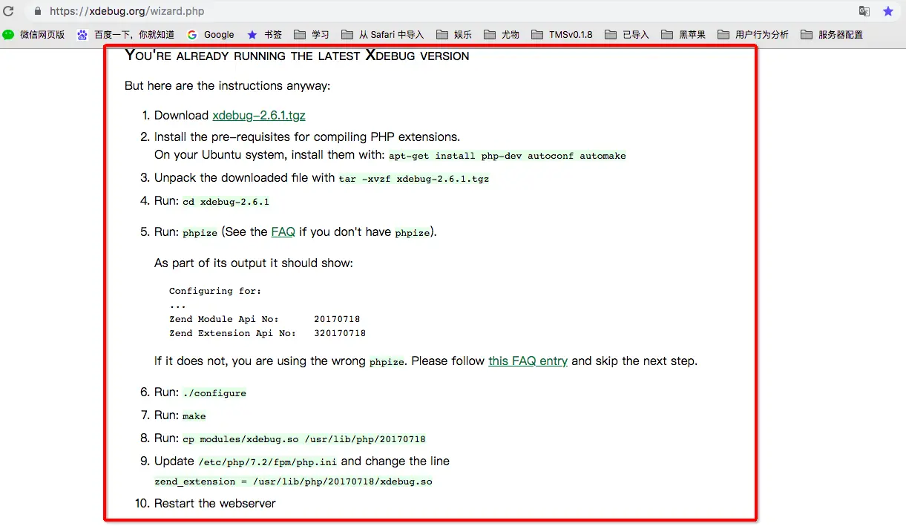Click the lock icon for site security
The image size is (906, 526).
38,11
